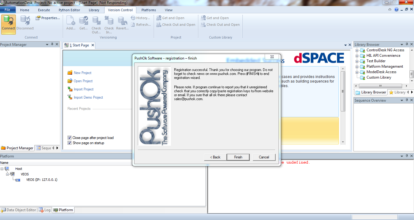Image resolution: width=414 pixels, height=220 pixels.
Task: Collapse the Host node in Platform tree
Action: (x=2, y=169)
